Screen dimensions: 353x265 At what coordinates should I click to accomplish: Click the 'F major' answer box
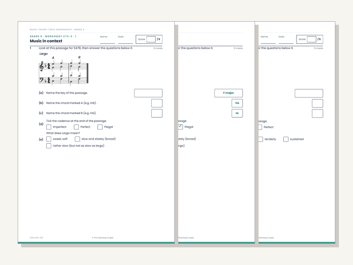coord(229,93)
